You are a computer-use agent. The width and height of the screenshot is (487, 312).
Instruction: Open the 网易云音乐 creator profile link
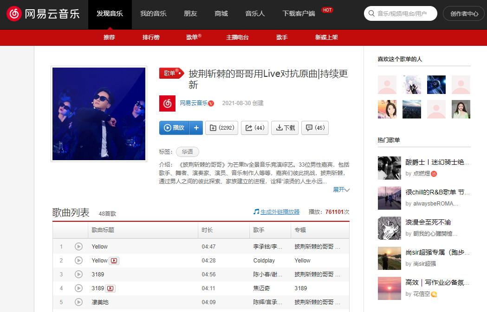tap(194, 103)
